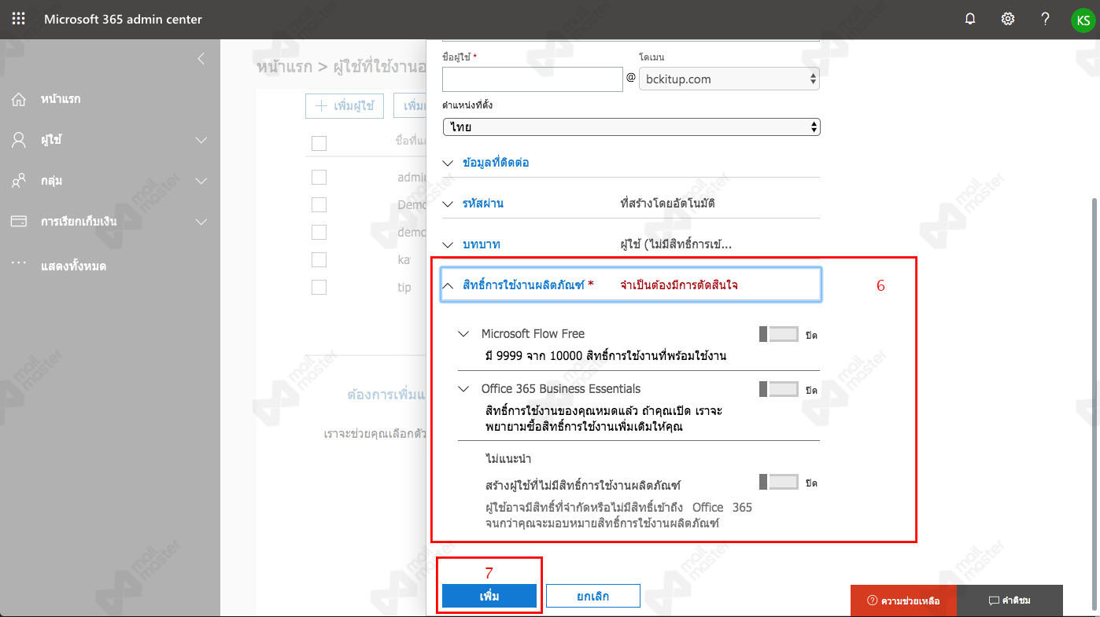Expand the กลุ่ม sidebar chevron

coord(201,182)
